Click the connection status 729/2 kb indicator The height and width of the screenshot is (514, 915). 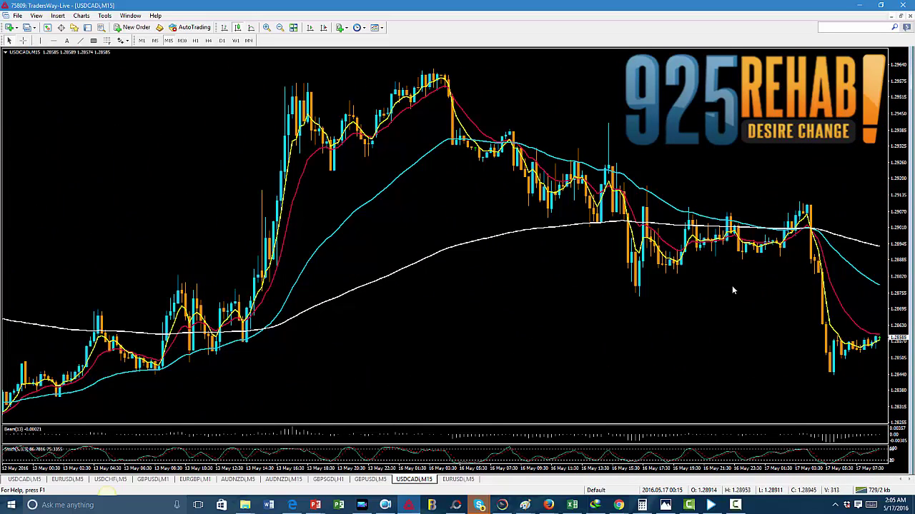[x=871, y=490]
